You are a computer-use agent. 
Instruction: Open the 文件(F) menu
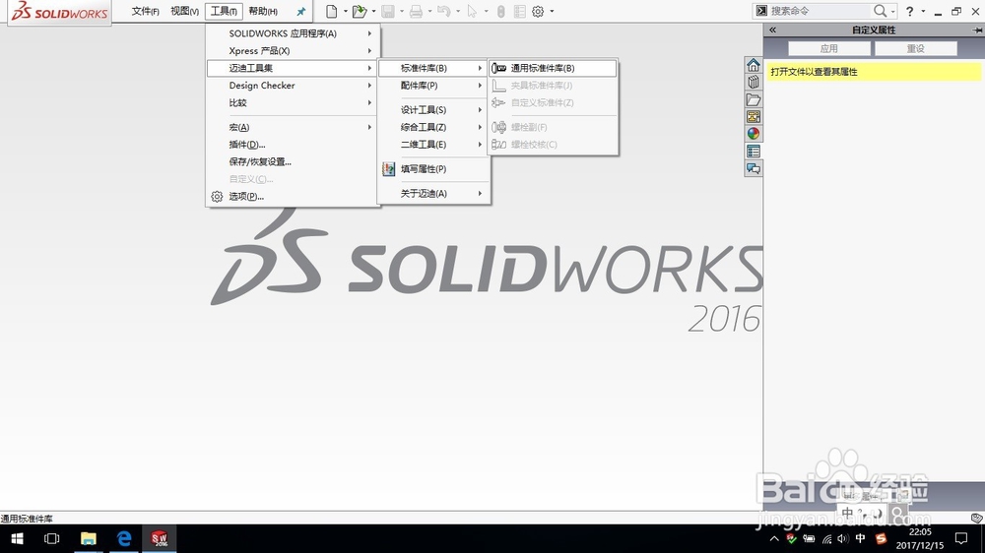tap(145, 11)
